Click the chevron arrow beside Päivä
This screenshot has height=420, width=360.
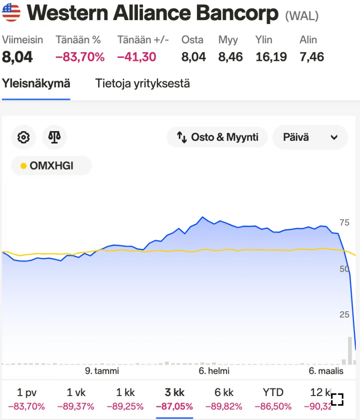(334, 137)
